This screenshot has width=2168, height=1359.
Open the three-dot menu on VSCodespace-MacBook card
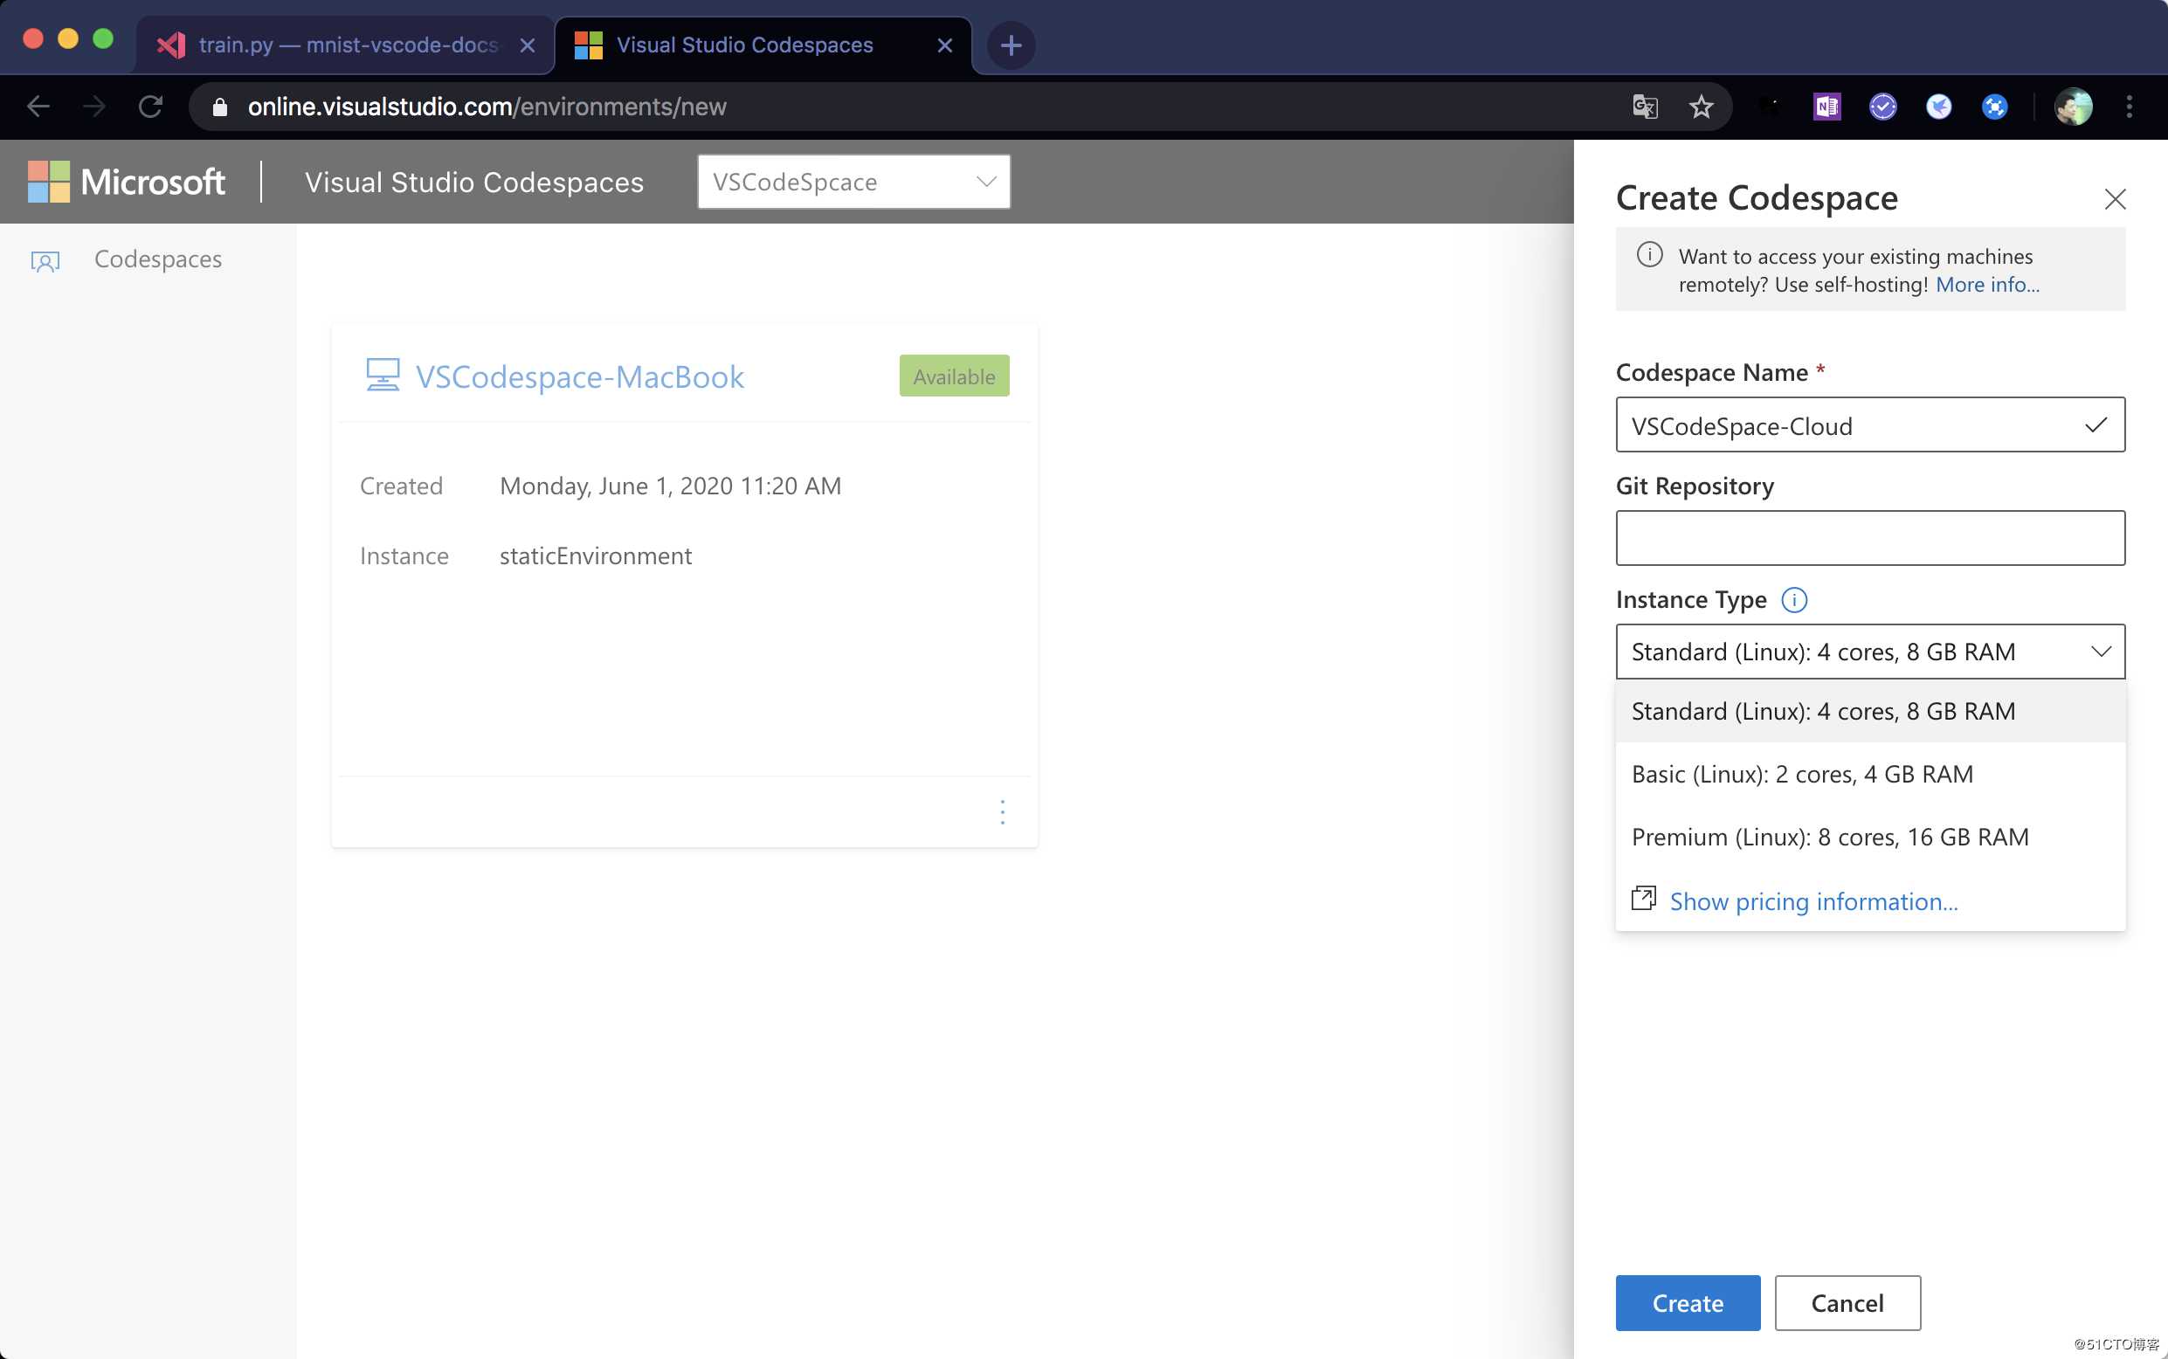point(1002,811)
